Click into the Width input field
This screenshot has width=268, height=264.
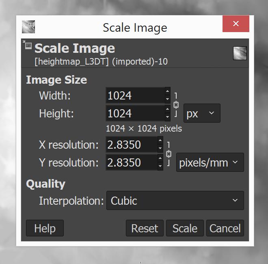point(135,95)
